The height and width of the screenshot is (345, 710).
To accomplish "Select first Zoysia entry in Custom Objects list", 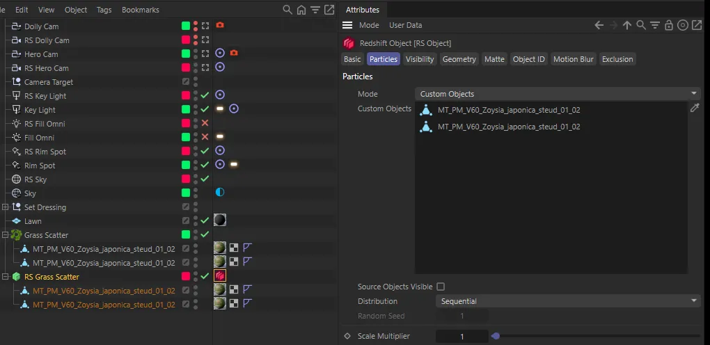I will click(509, 110).
